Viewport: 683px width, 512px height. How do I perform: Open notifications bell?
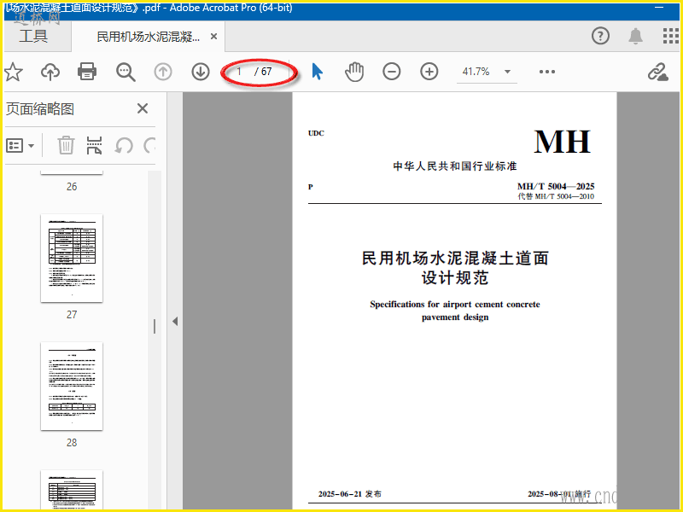click(x=635, y=36)
